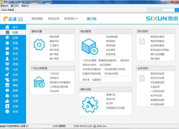
Task: Click the 零售 retail bag icon
Action: [7, 43]
